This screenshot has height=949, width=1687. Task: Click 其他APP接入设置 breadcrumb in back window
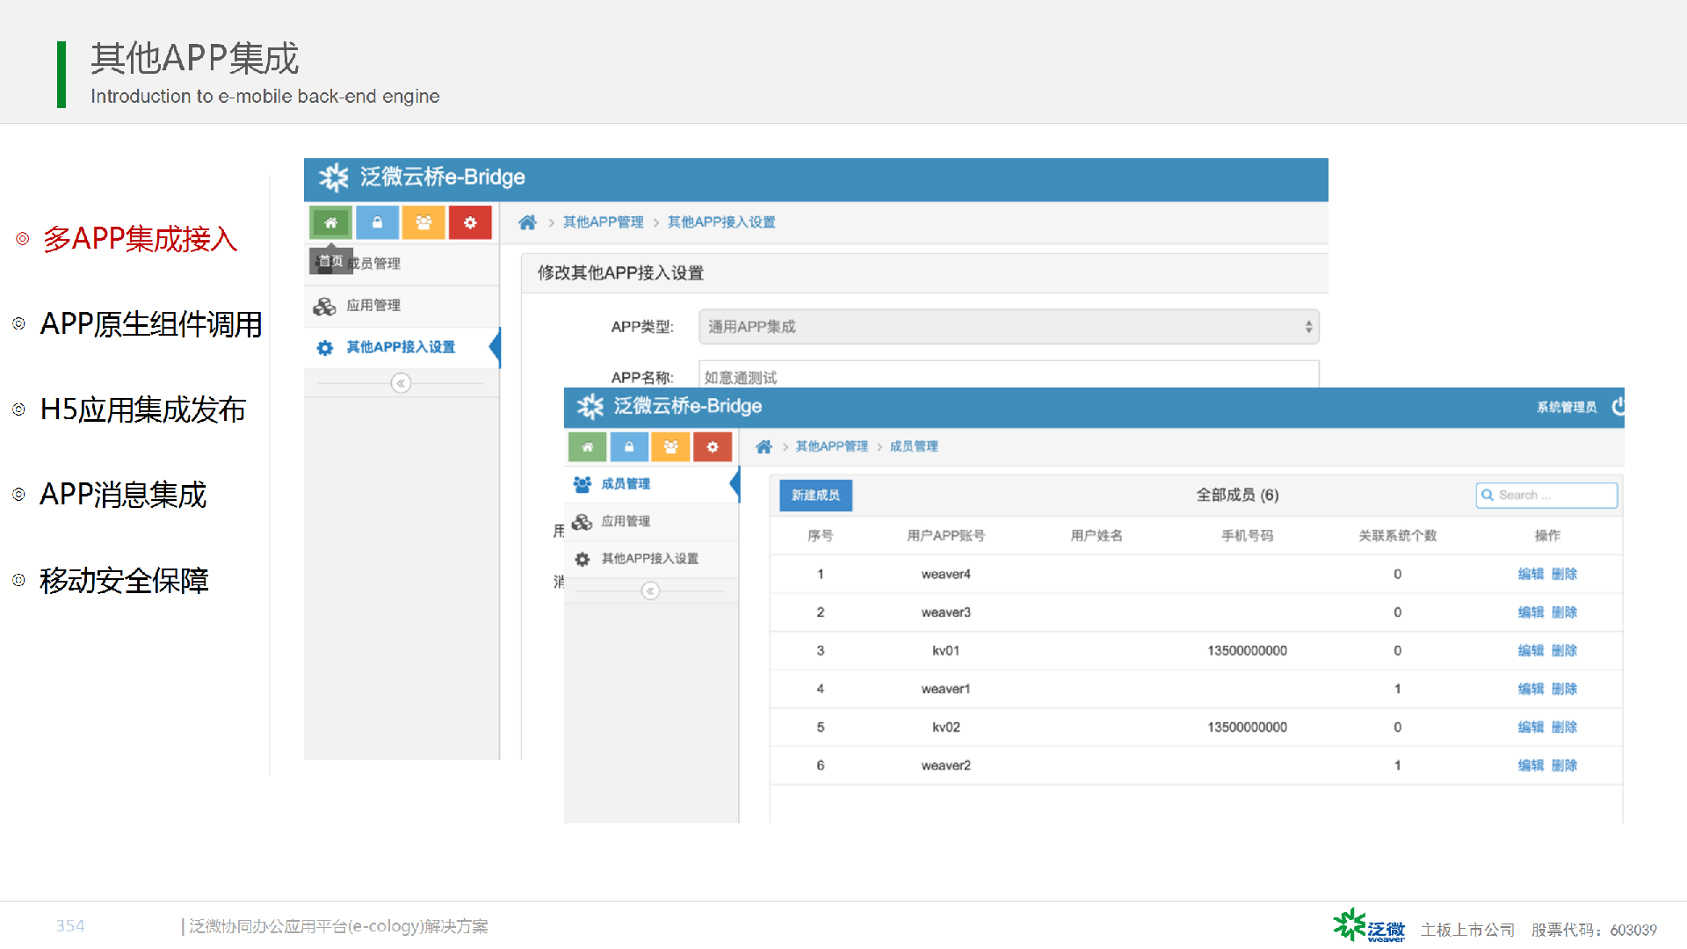tap(721, 222)
